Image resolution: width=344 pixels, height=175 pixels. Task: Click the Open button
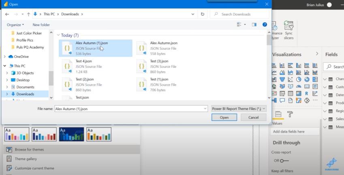(224, 118)
